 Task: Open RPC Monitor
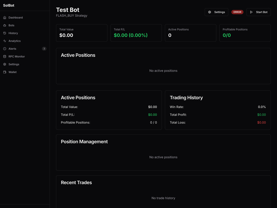pos(25,56)
